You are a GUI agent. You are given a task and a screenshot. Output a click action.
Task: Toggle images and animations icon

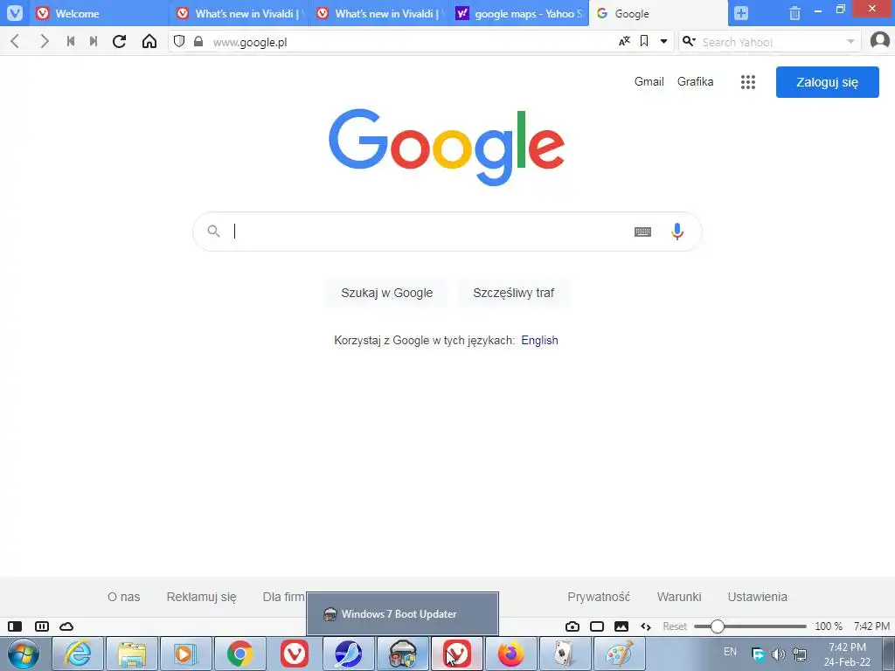(621, 626)
